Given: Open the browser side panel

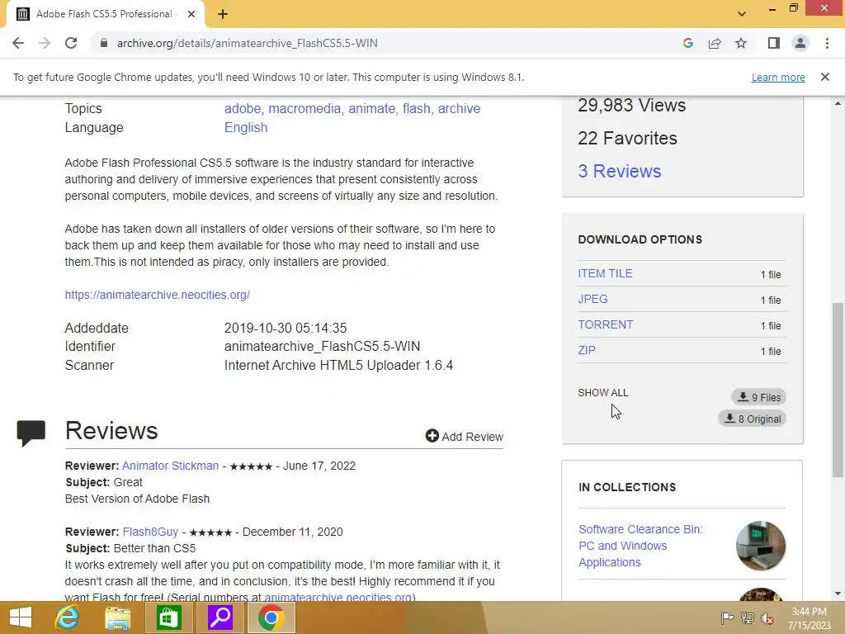Looking at the screenshot, I should pyautogui.click(x=774, y=43).
